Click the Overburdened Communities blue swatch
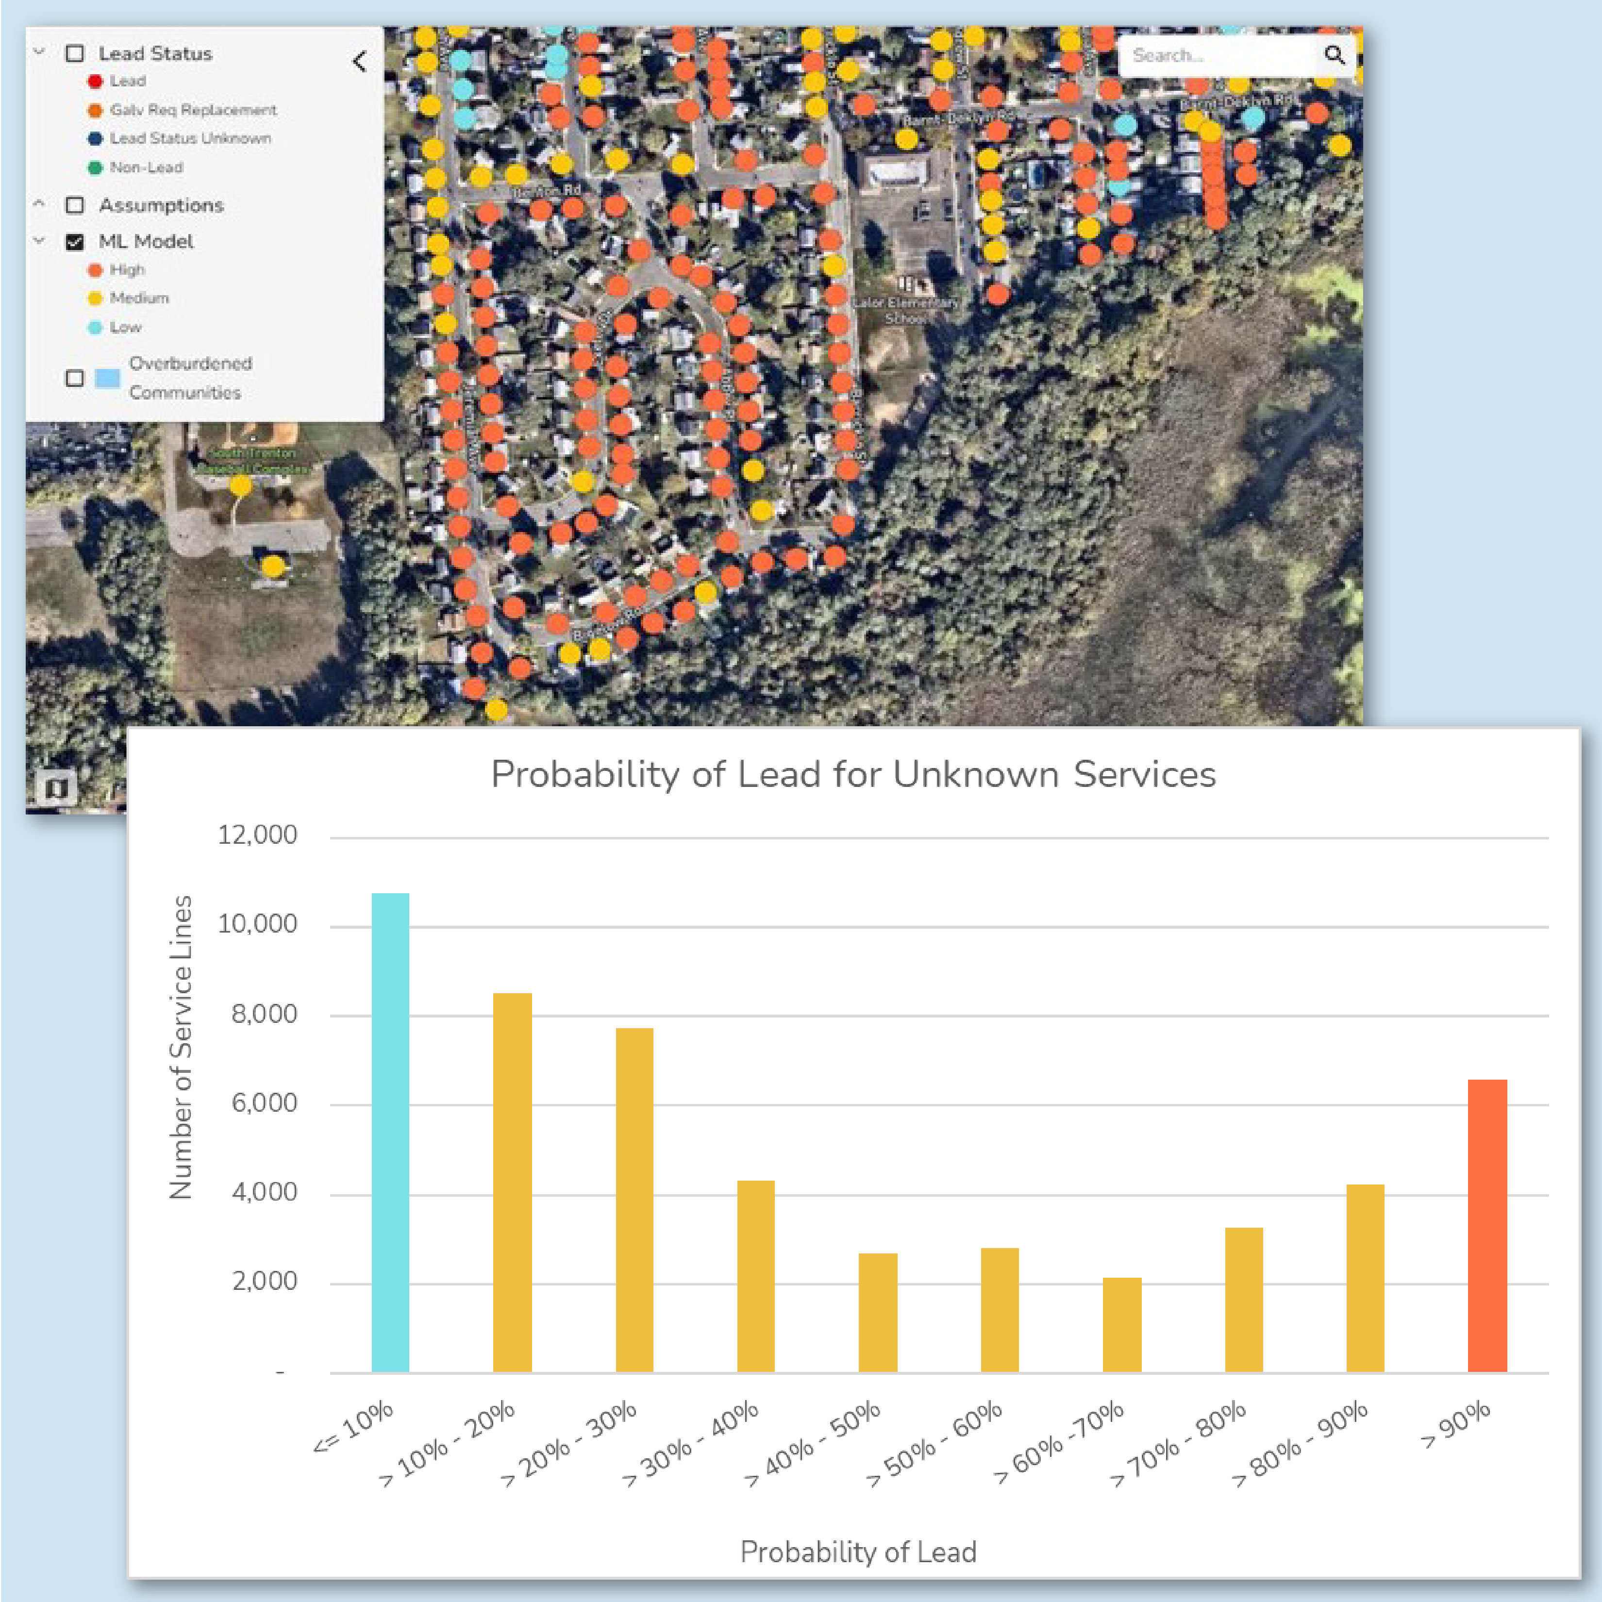The image size is (1602, 1602). point(107,378)
